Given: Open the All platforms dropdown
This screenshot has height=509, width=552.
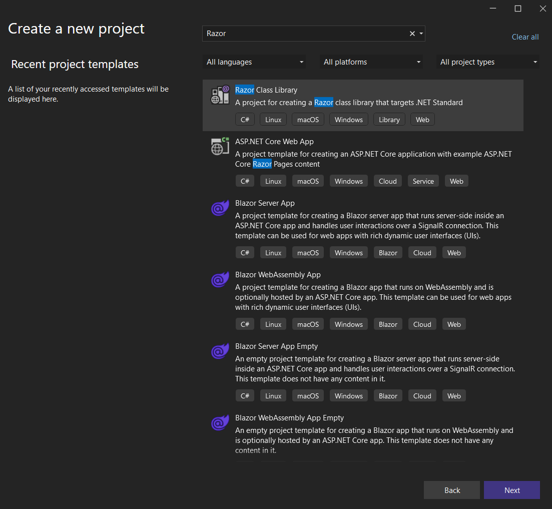Looking at the screenshot, I should (371, 62).
